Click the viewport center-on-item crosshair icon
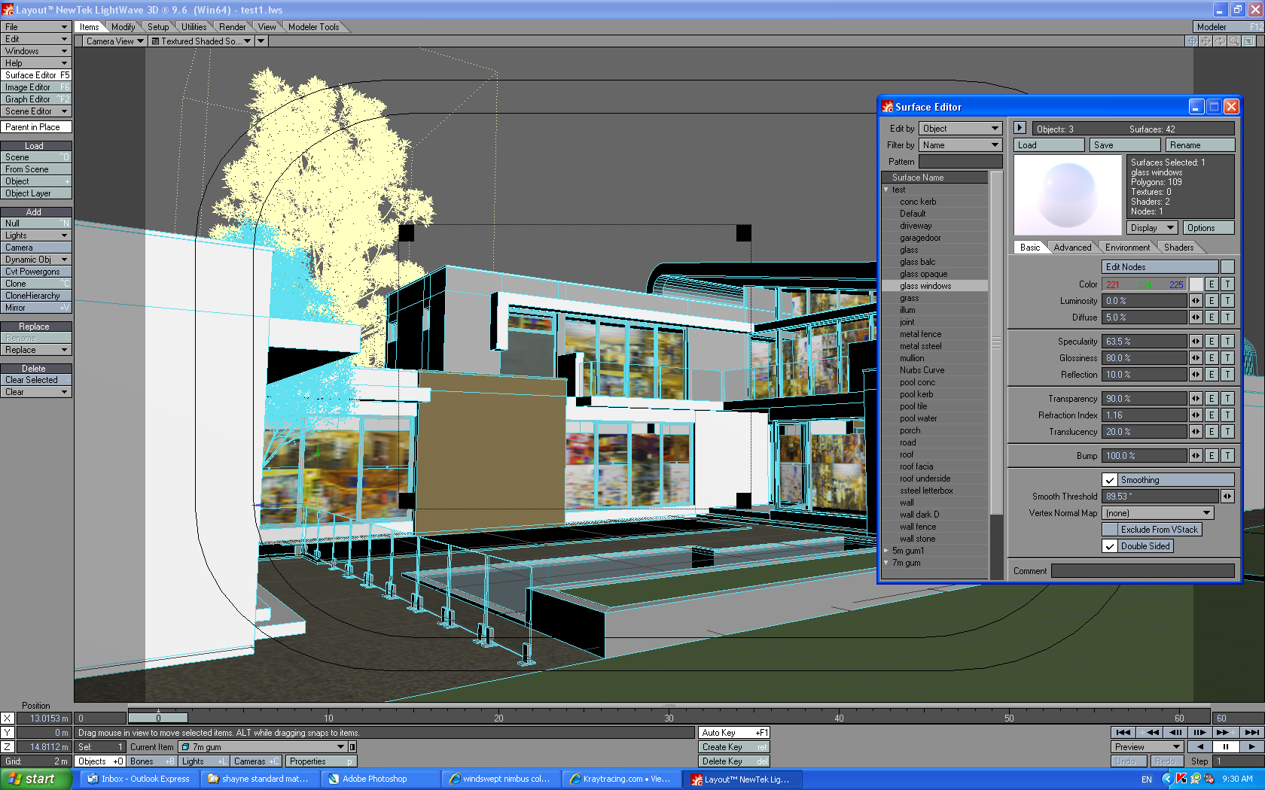This screenshot has width=1265, height=790. point(1191,41)
